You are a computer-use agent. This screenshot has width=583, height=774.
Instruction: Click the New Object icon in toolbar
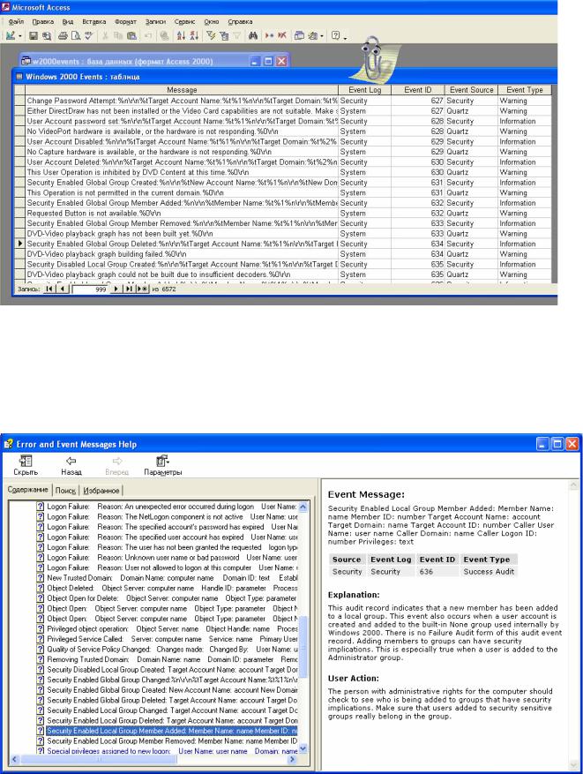click(x=312, y=35)
